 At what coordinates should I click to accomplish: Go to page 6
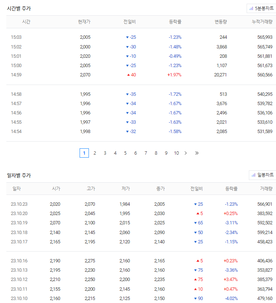pos(136,153)
